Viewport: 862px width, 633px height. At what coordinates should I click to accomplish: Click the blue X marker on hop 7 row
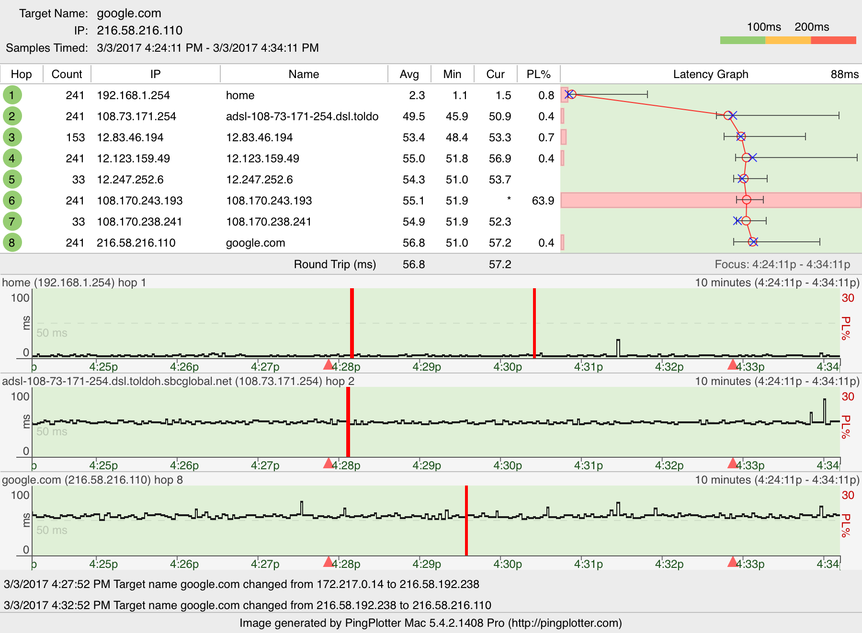coord(737,221)
